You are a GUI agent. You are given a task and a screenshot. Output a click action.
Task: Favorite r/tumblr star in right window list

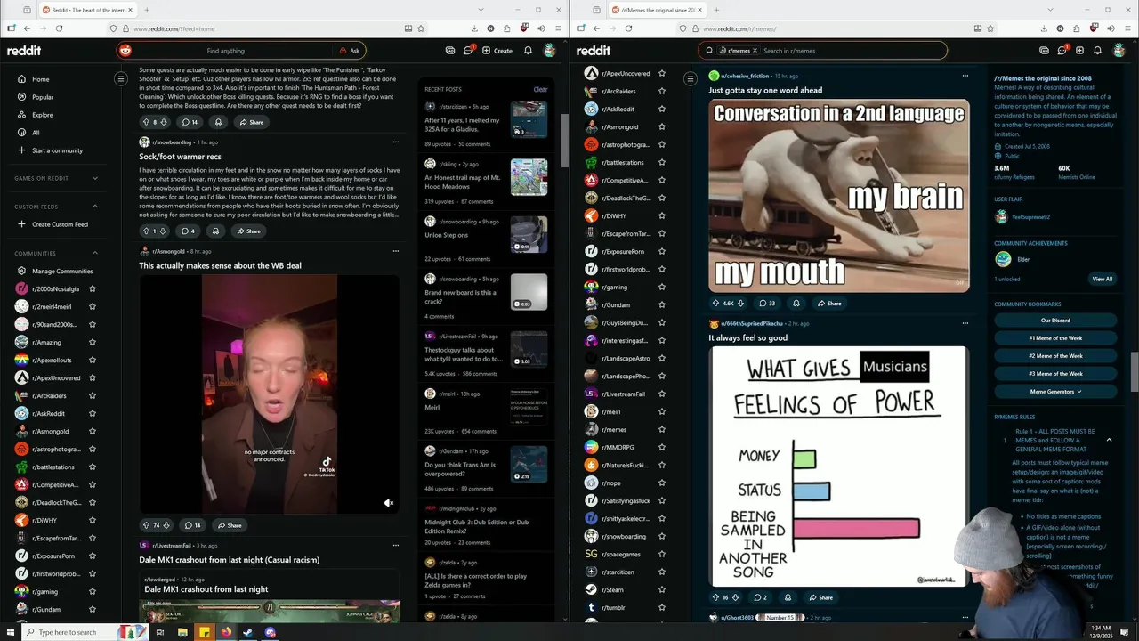pos(661,607)
